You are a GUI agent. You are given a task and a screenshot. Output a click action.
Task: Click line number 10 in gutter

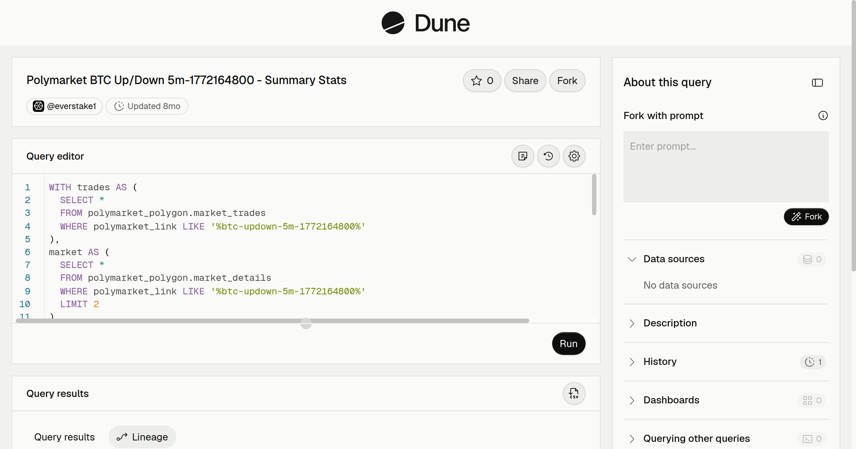pyautogui.click(x=25, y=304)
